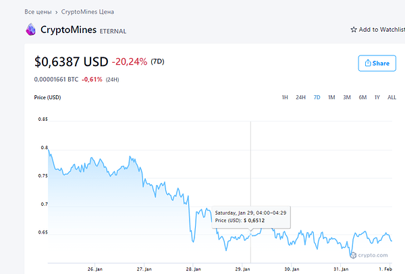Screen dimensions: 405x274
Task: Show ALL price history
Action: 391,97
